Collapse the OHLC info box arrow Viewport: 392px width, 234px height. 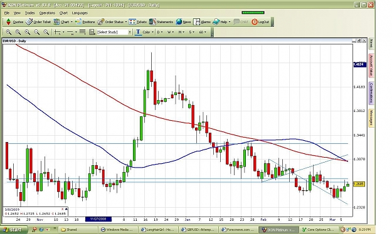[x=66, y=209]
